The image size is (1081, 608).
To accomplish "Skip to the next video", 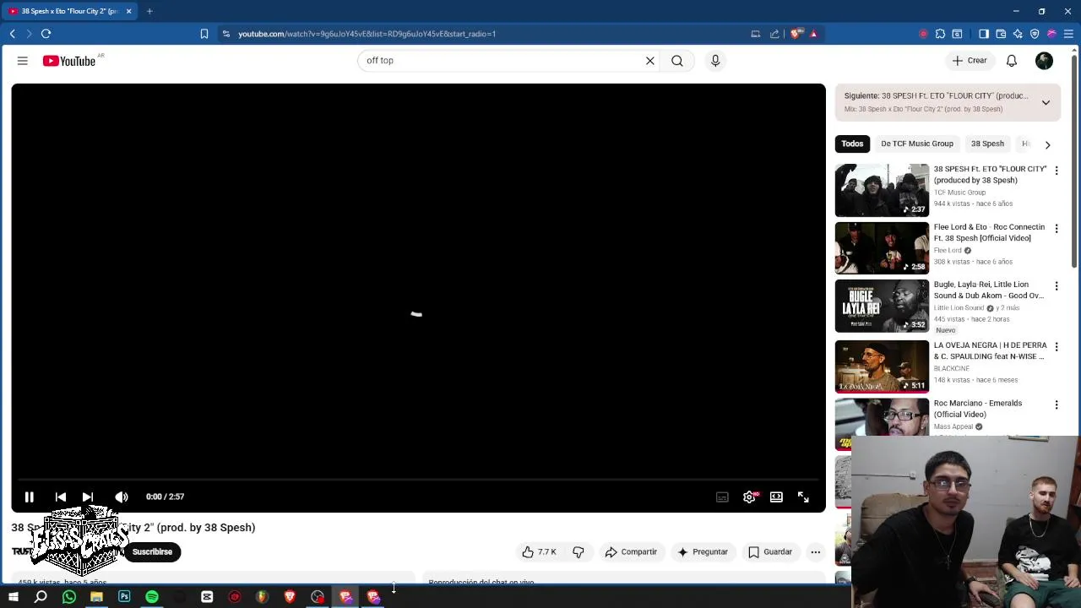I will click(88, 497).
